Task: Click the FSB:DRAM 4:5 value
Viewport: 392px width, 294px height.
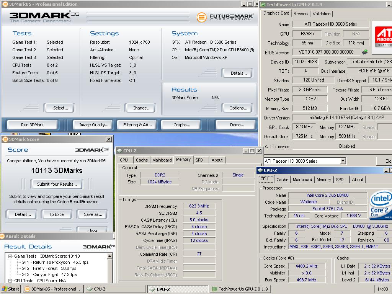Action: pyautogui.click(x=199, y=213)
